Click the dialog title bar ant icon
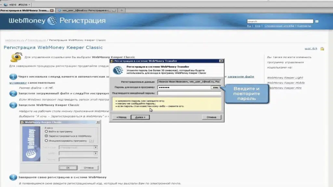The height and width of the screenshot is (187, 333). [112, 61]
